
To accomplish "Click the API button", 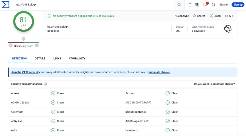I will tap(229, 16).
